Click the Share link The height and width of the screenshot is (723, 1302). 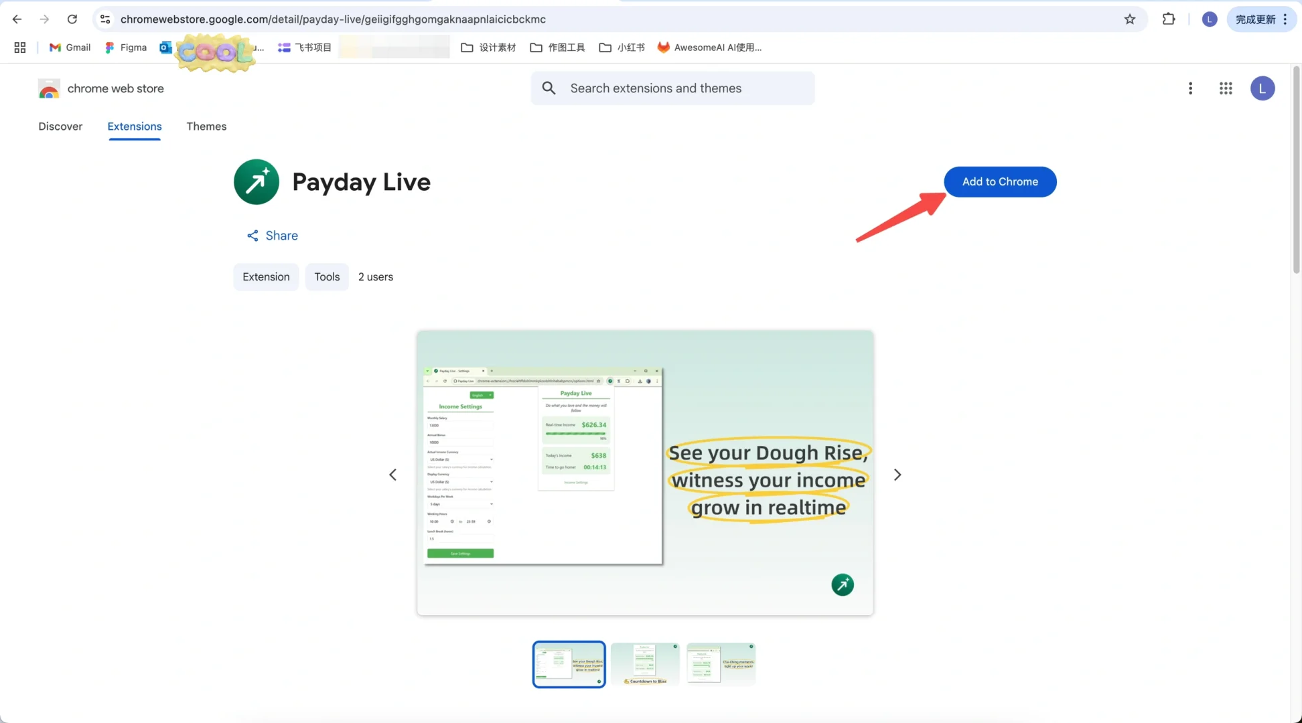(273, 236)
